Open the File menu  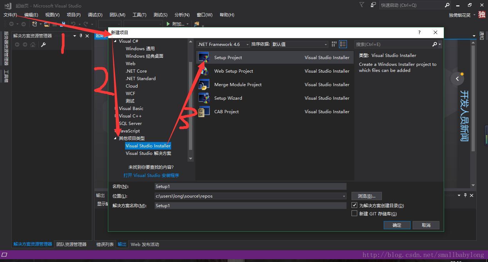tap(10, 15)
